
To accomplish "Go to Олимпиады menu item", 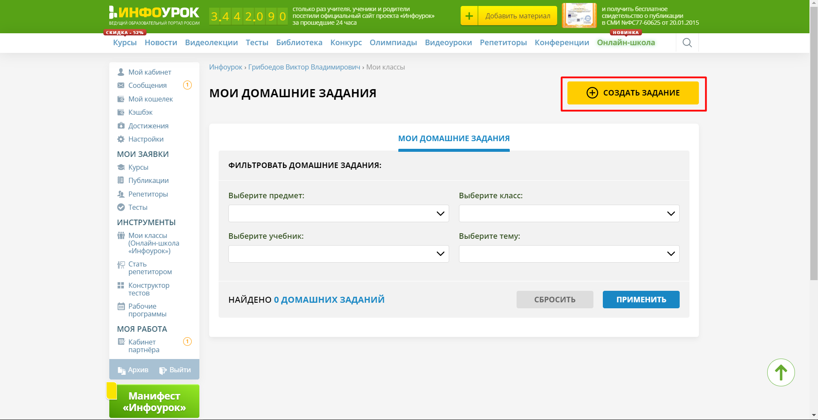I will 393,43.
